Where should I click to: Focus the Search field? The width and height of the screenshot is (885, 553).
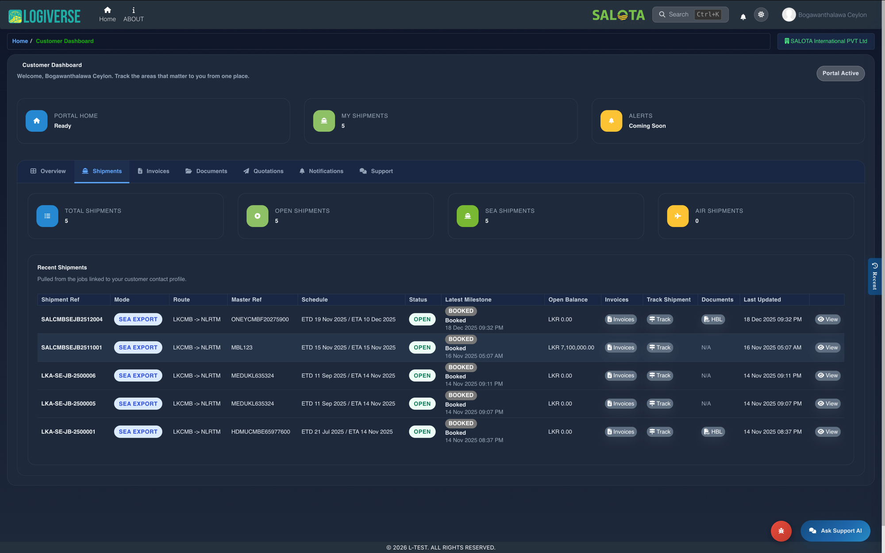pos(690,15)
